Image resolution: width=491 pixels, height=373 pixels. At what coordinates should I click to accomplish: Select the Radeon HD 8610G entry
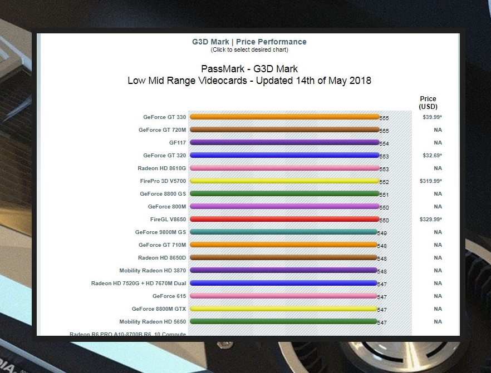[161, 168]
